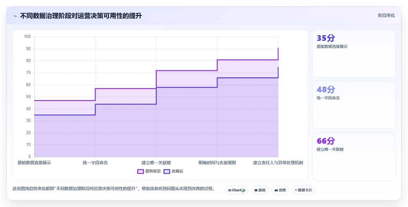Image resolution: width=408 pixels, height=207 pixels.
Task: Click the y-axis value 100
Action: tap(27, 37)
